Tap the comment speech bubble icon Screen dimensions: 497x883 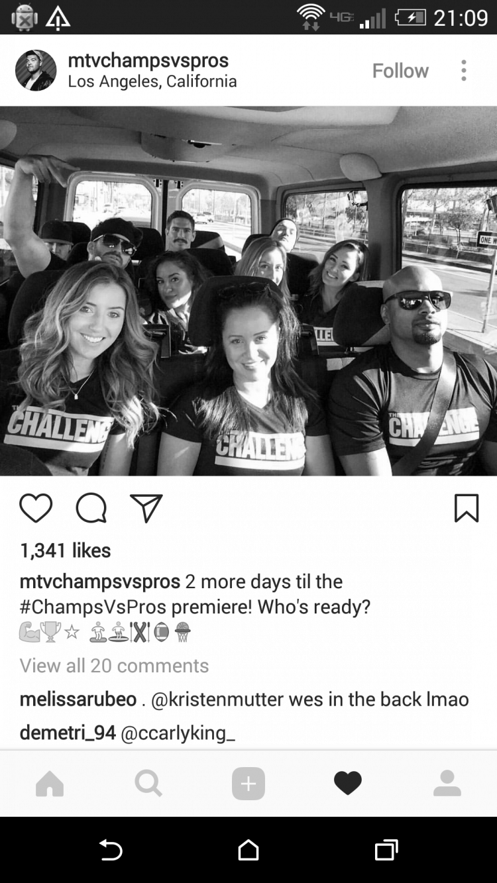coord(91,508)
